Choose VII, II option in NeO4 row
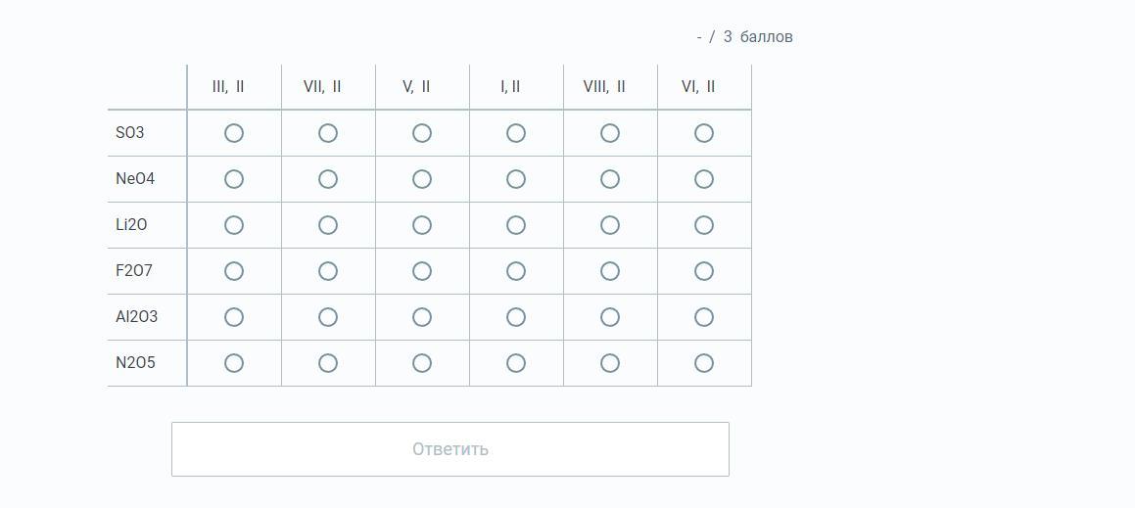1135x508 pixels. click(x=328, y=179)
